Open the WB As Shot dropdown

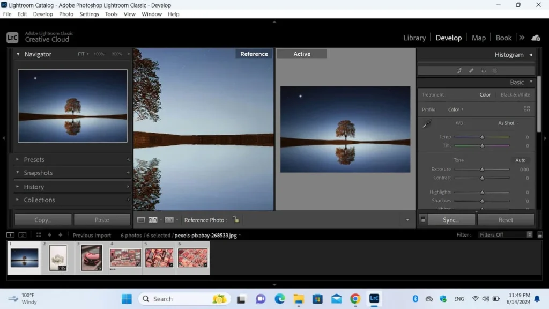[x=508, y=123]
